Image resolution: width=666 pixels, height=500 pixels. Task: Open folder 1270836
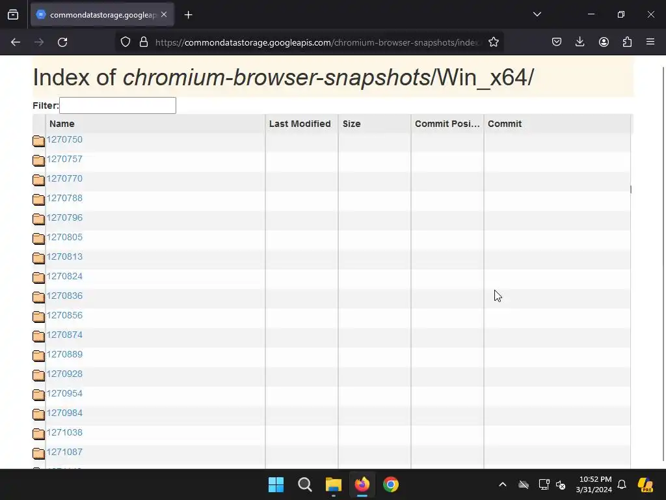tap(64, 296)
